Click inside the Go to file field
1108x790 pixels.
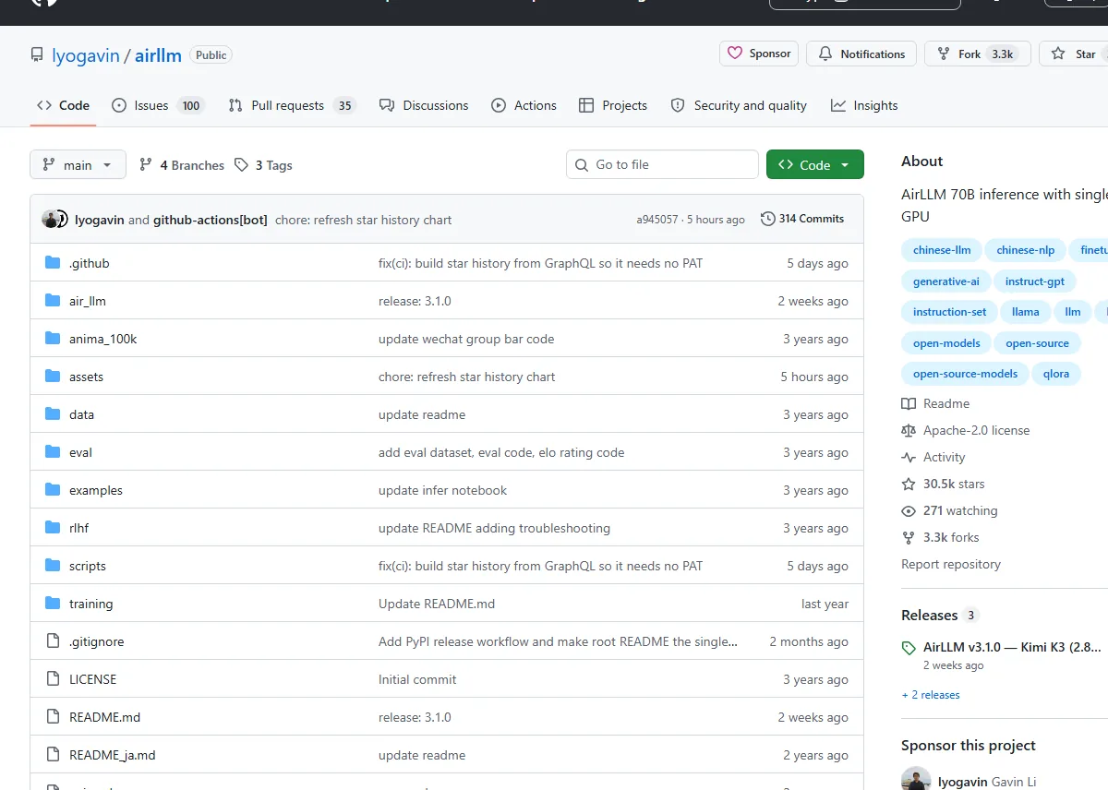tap(662, 164)
